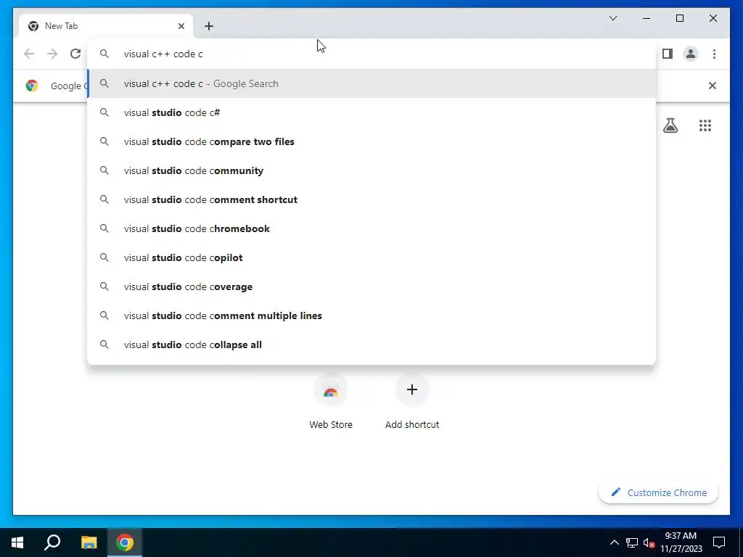This screenshot has height=557, width=743.
Task: Open the network status tray icon
Action: coord(632,542)
